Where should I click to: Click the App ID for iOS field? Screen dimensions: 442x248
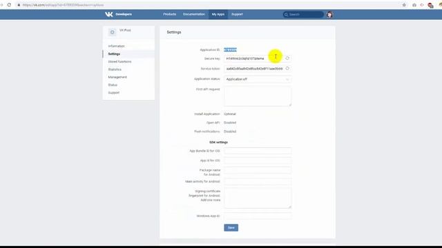coord(258,161)
